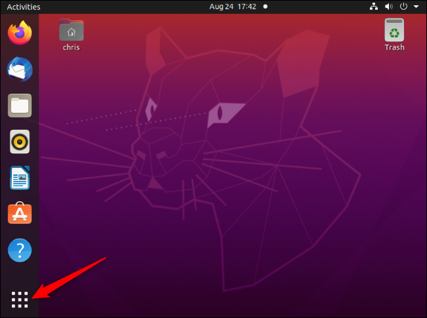Click the power icon in top bar

(403, 7)
